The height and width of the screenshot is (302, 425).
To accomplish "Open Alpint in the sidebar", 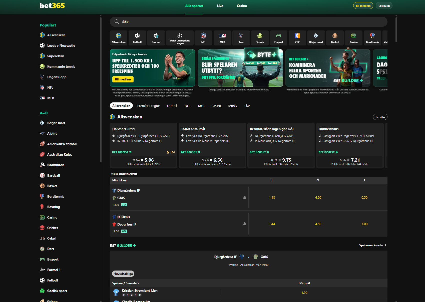I will (x=52, y=133).
